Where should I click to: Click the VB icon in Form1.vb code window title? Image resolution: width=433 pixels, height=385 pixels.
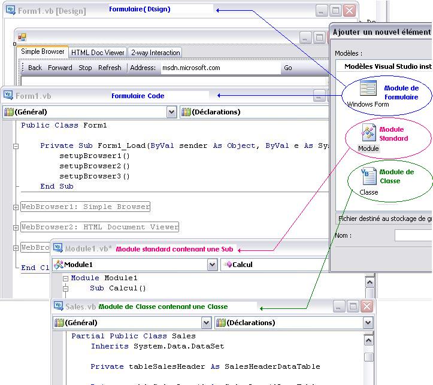click(8, 96)
